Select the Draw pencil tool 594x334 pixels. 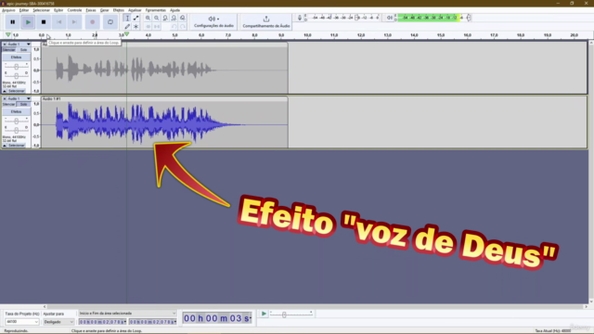(127, 27)
